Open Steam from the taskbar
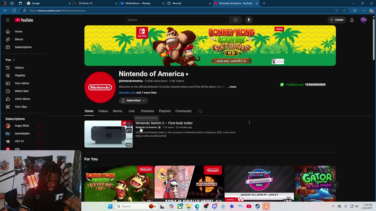The width and height of the screenshot is (376, 211). coord(257,206)
